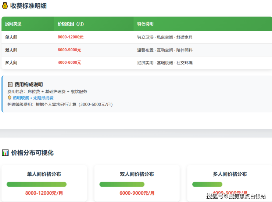Select the 价格范围(月) column header
272x202 pixels.
point(71,24)
